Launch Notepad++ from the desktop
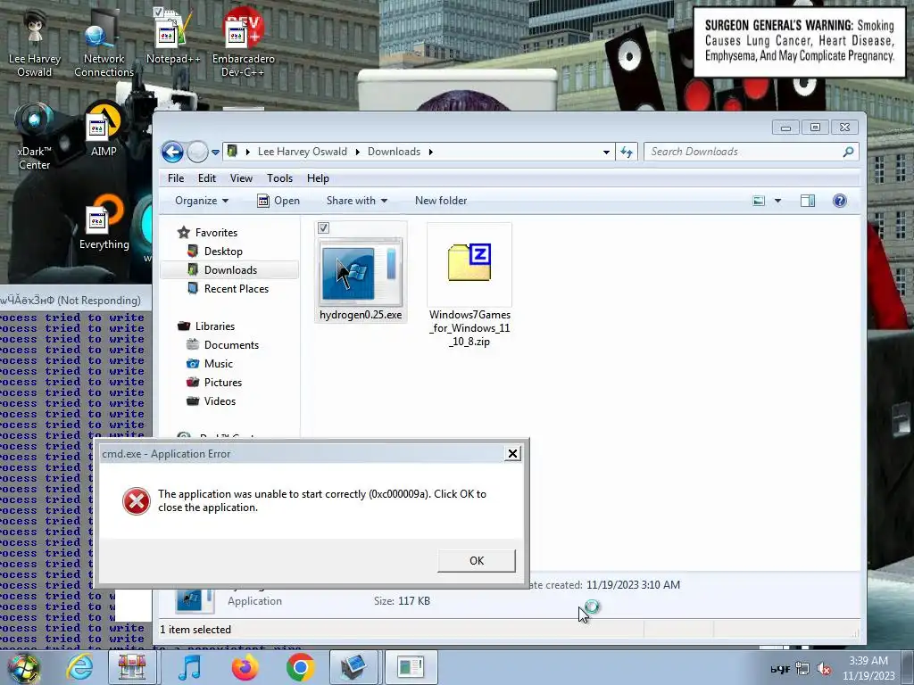 point(173,36)
